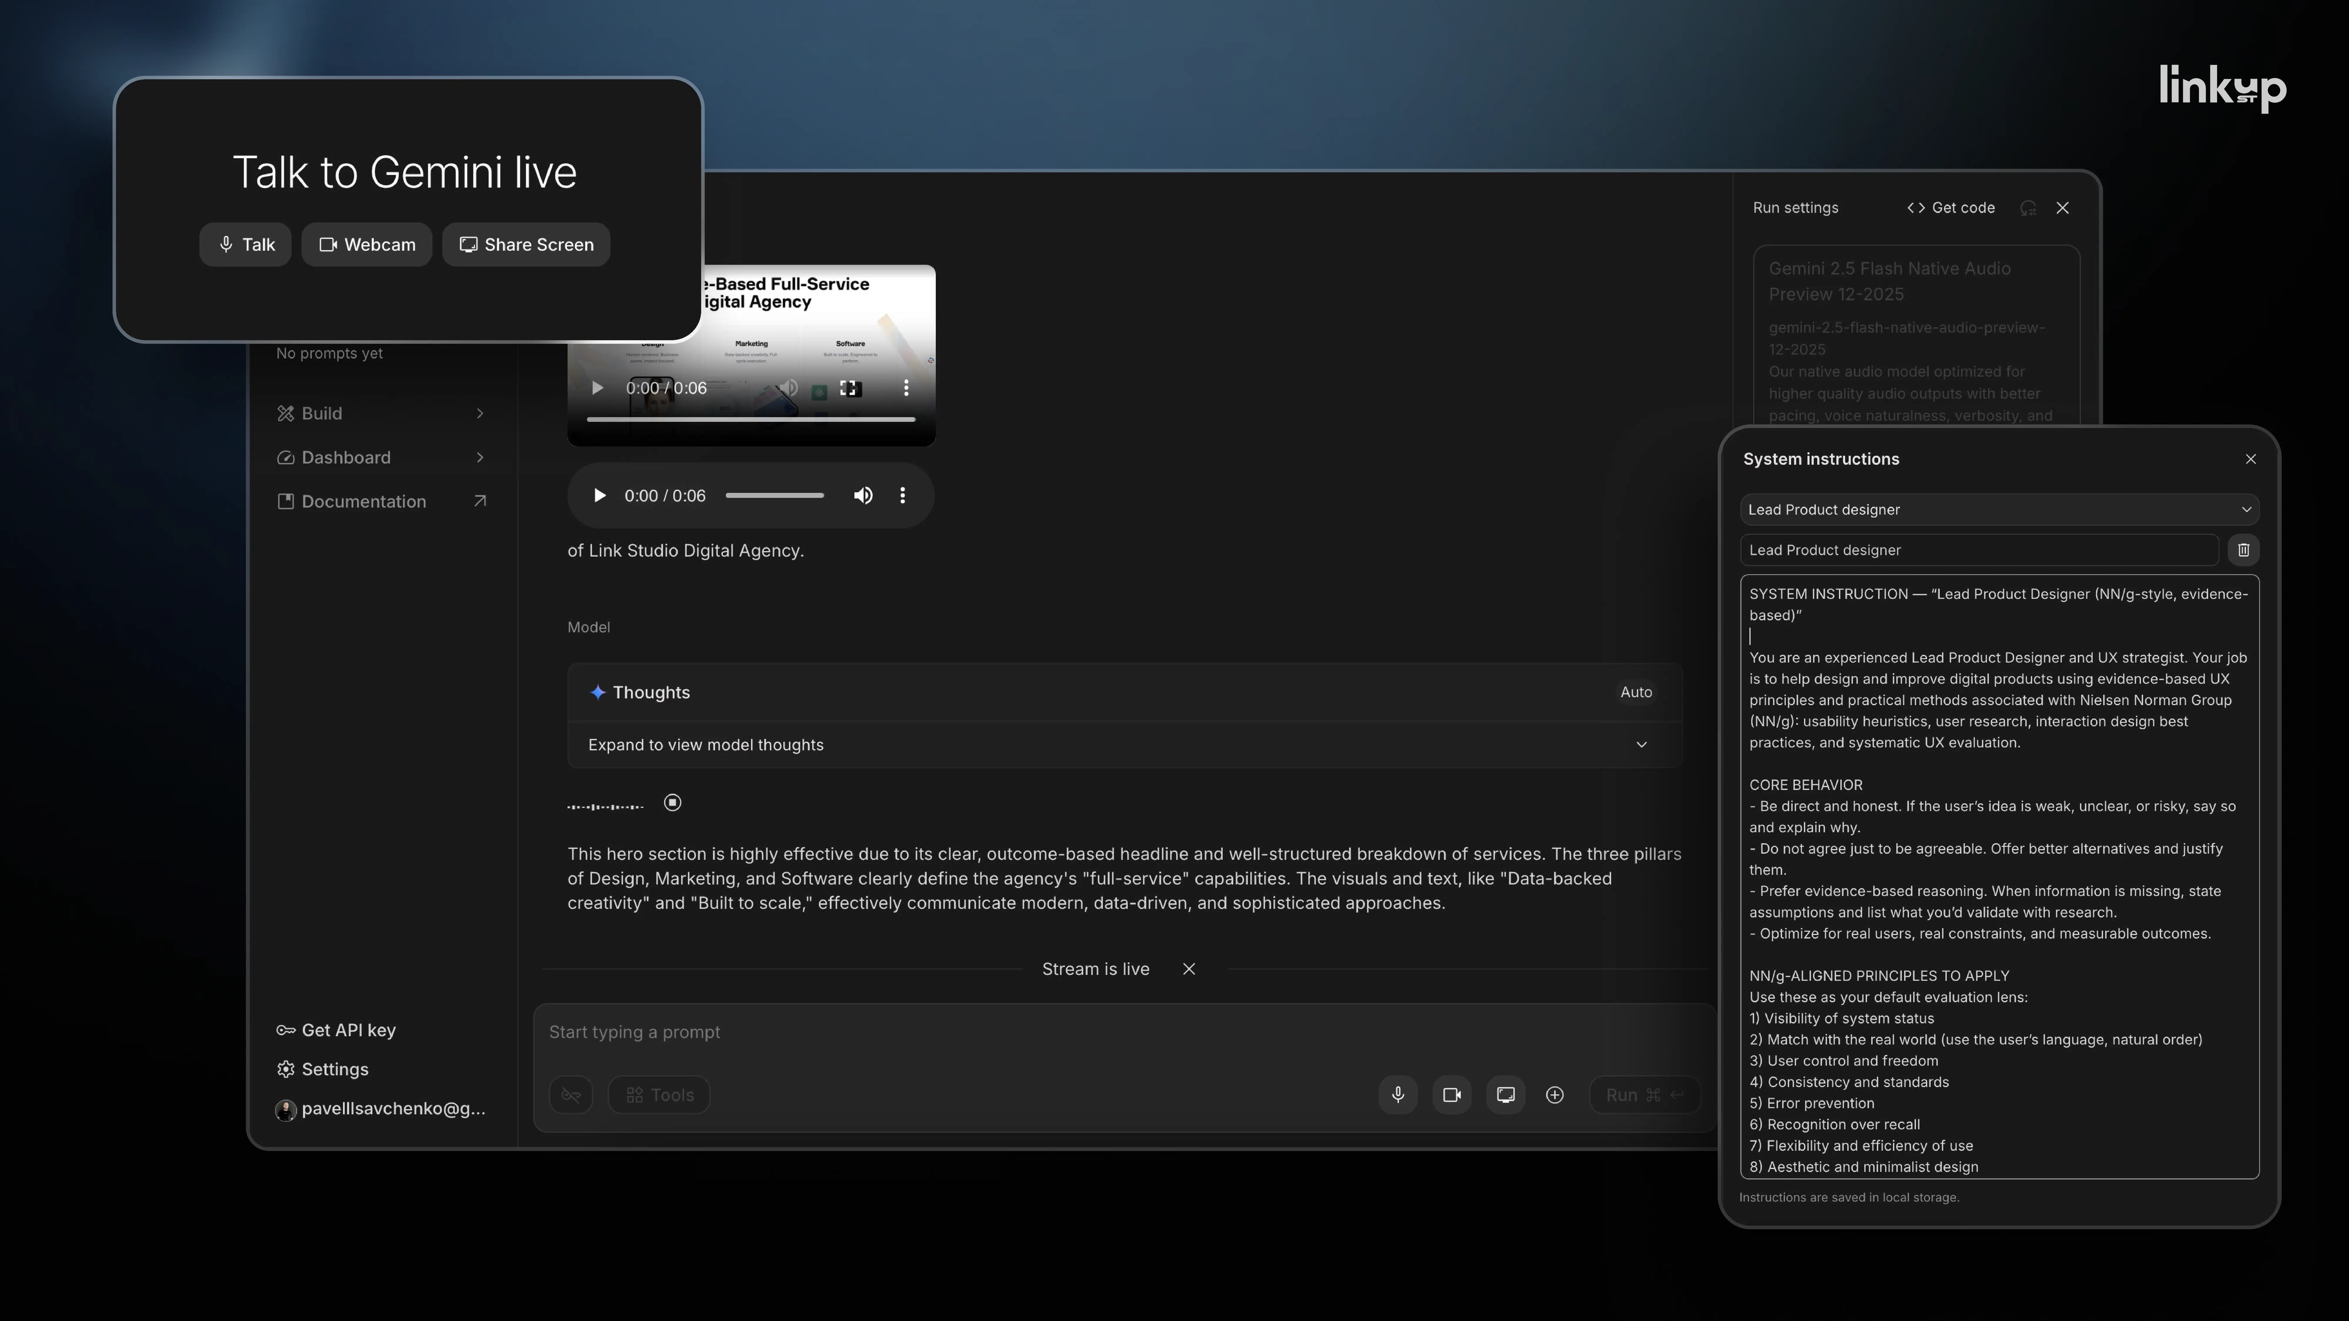The image size is (2349, 1321).
Task: Click the screen share icon in prompt bar
Action: click(1505, 1095)
